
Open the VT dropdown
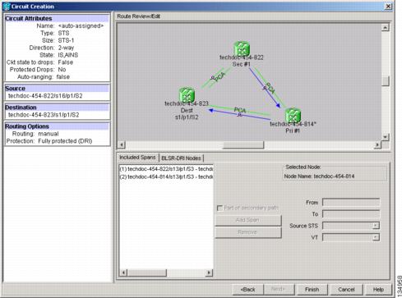[x=376, y=237]
